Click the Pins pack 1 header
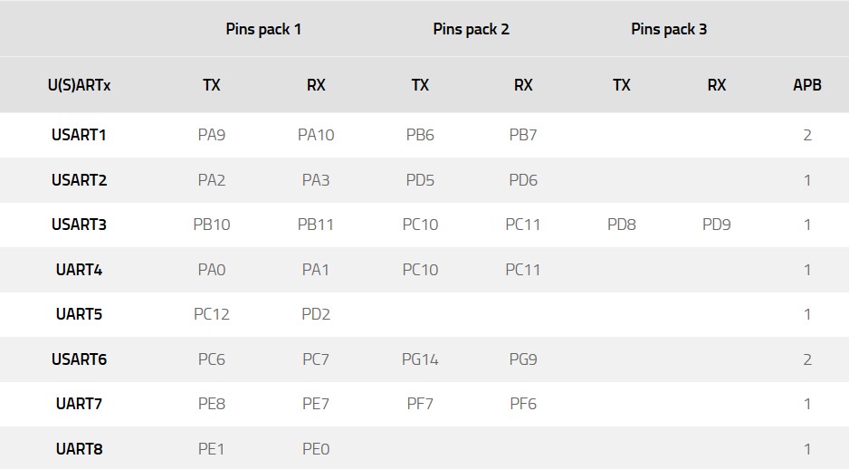The height and width of the screenshot is (469, 849). (263, 29)
